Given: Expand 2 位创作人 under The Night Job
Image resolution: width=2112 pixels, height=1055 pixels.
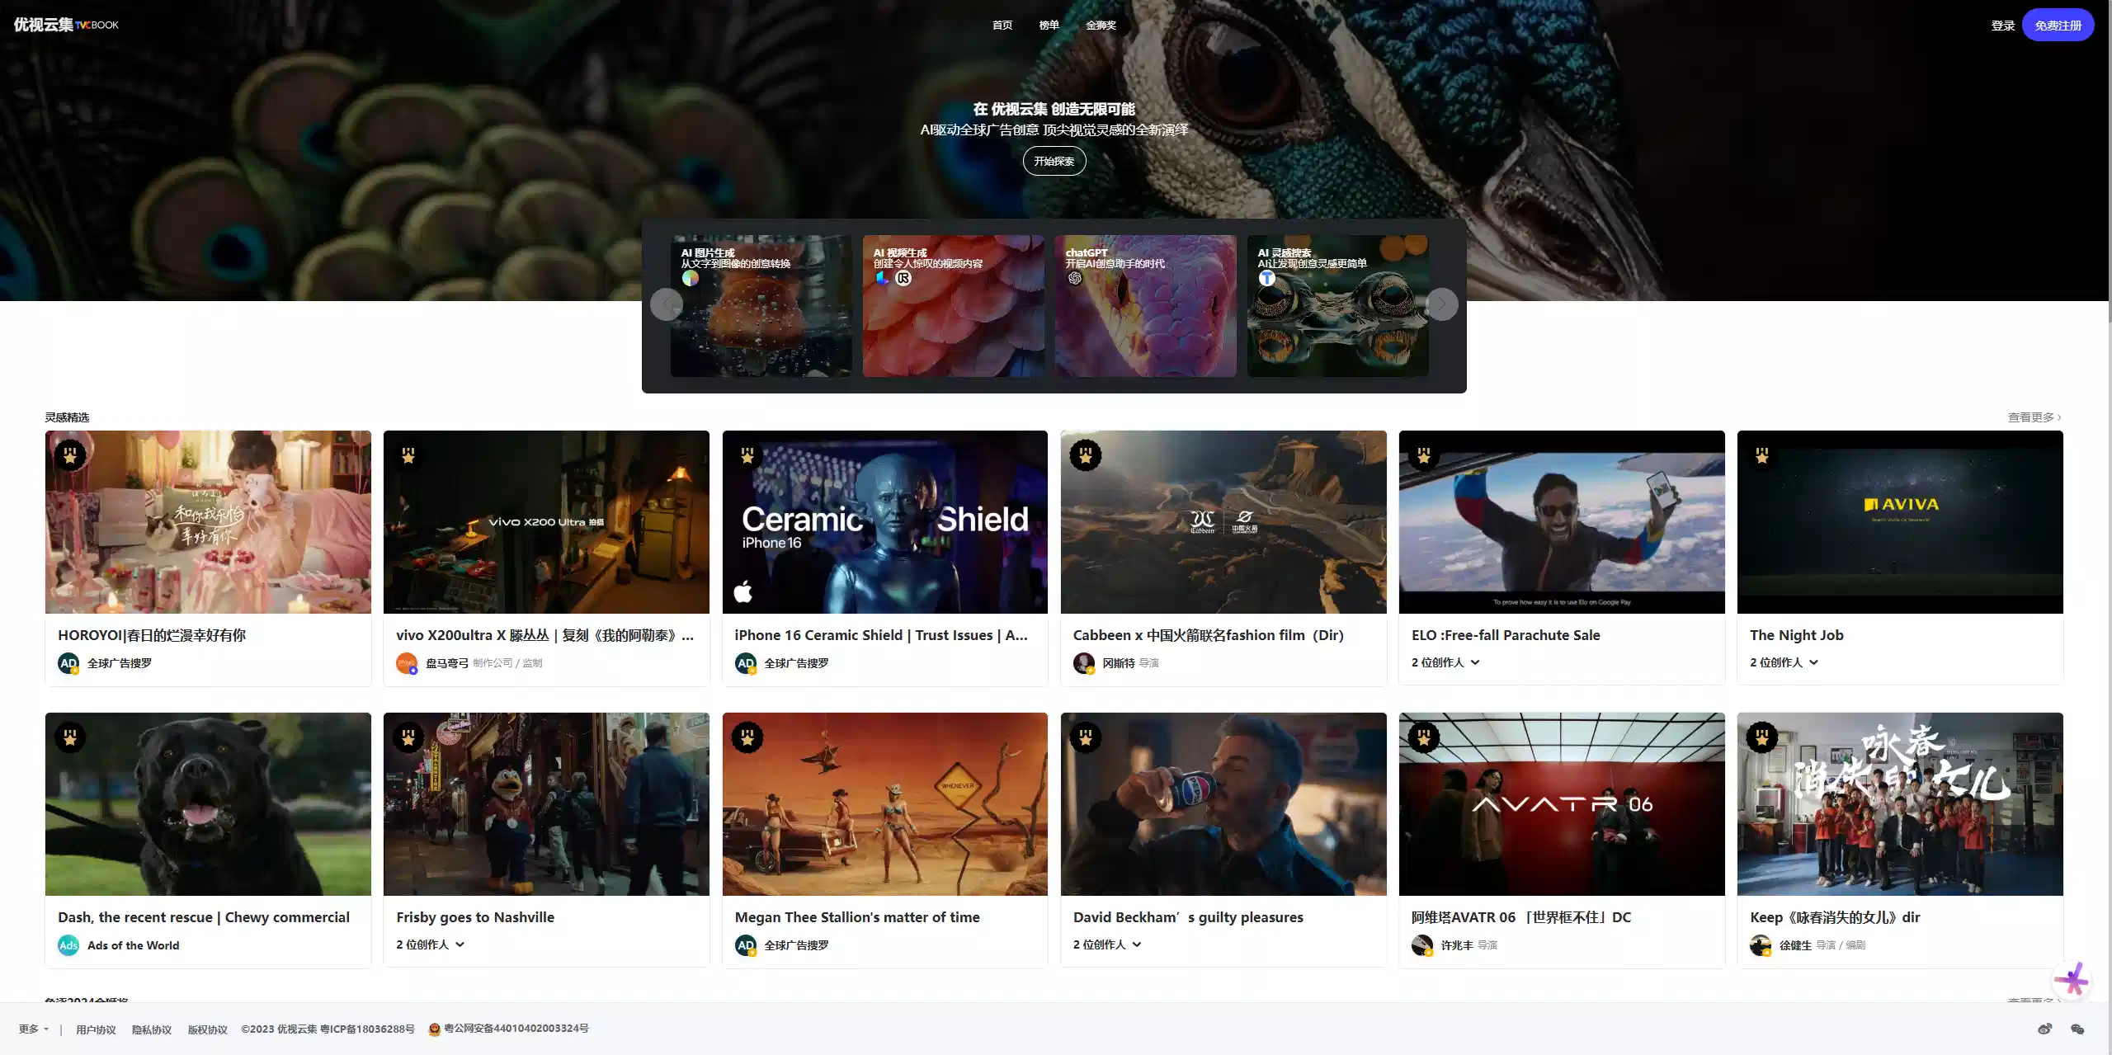Looking at the screenshot, I should [x=1784, y=662].
